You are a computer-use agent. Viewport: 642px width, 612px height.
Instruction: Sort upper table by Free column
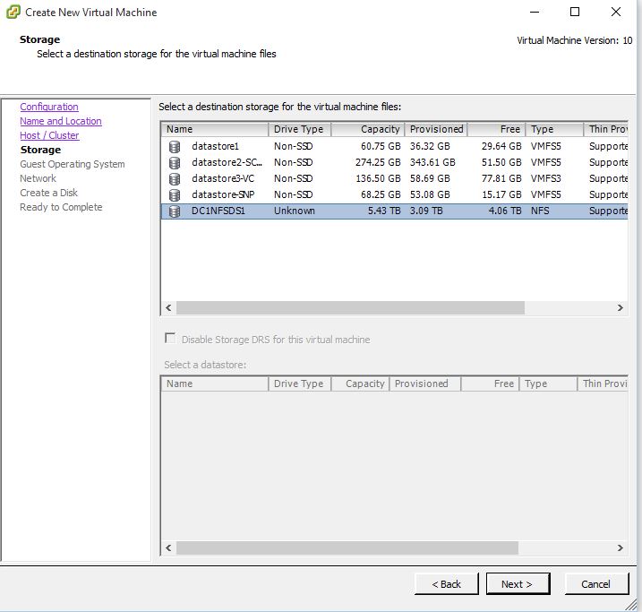pyautogui.click(x=497, y=129)
